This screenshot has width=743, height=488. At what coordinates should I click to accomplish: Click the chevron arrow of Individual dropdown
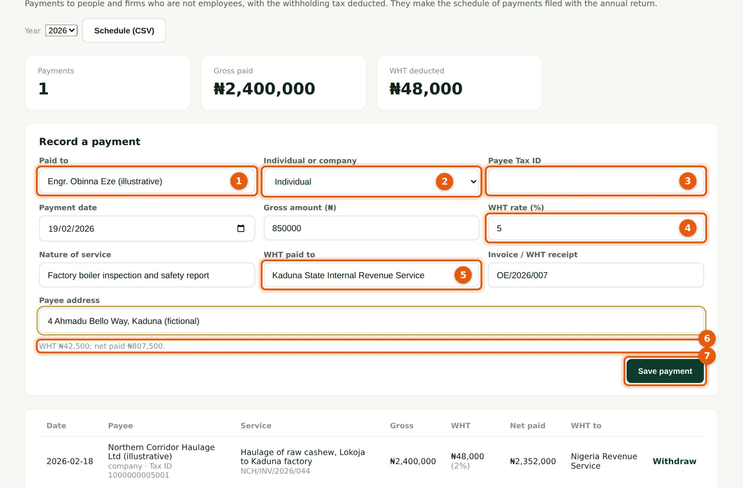[x=473, y=182]
